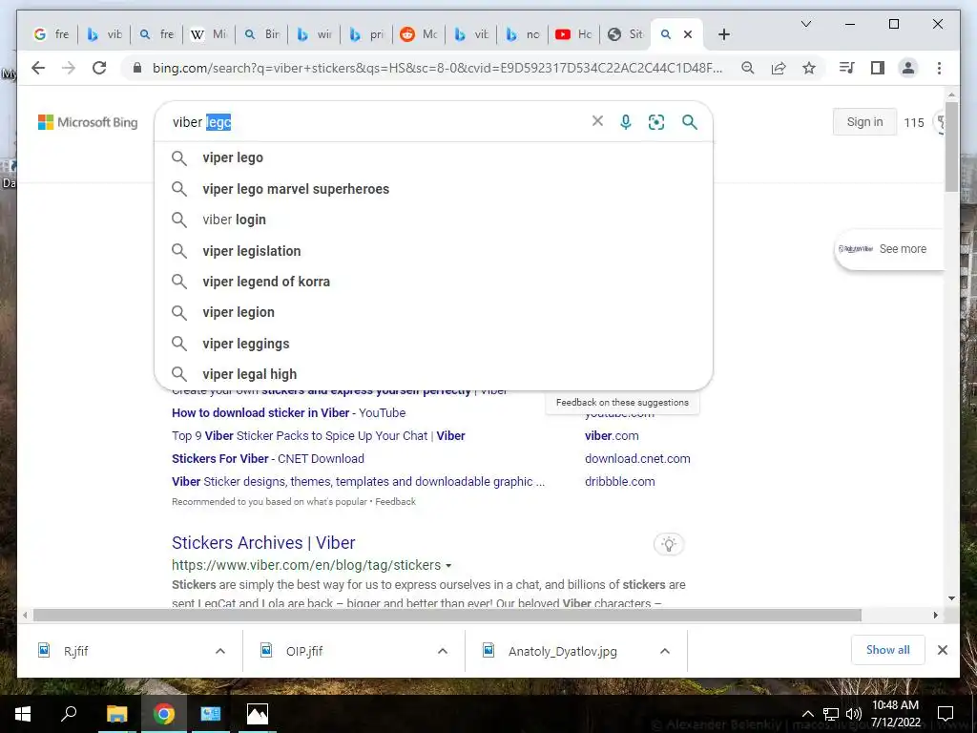Open Chrome three-dot menu
The image size is (977, 733).
(939, 68)
